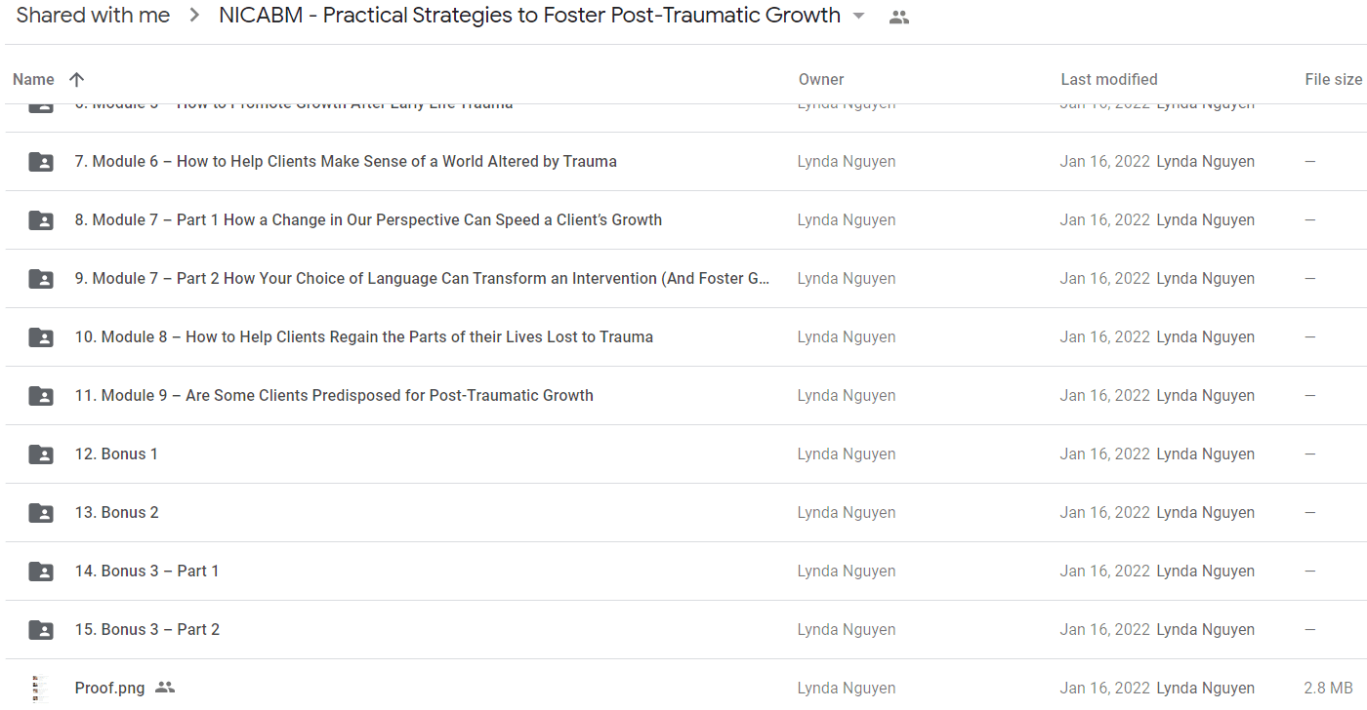Click the Owner column header
This screenshot has height=710, width=1367.
pyautogui.click(x=821, y=80)
